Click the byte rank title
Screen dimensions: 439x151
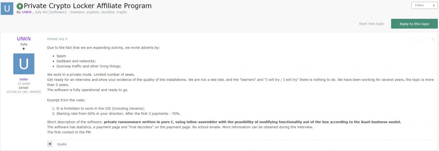24,44
